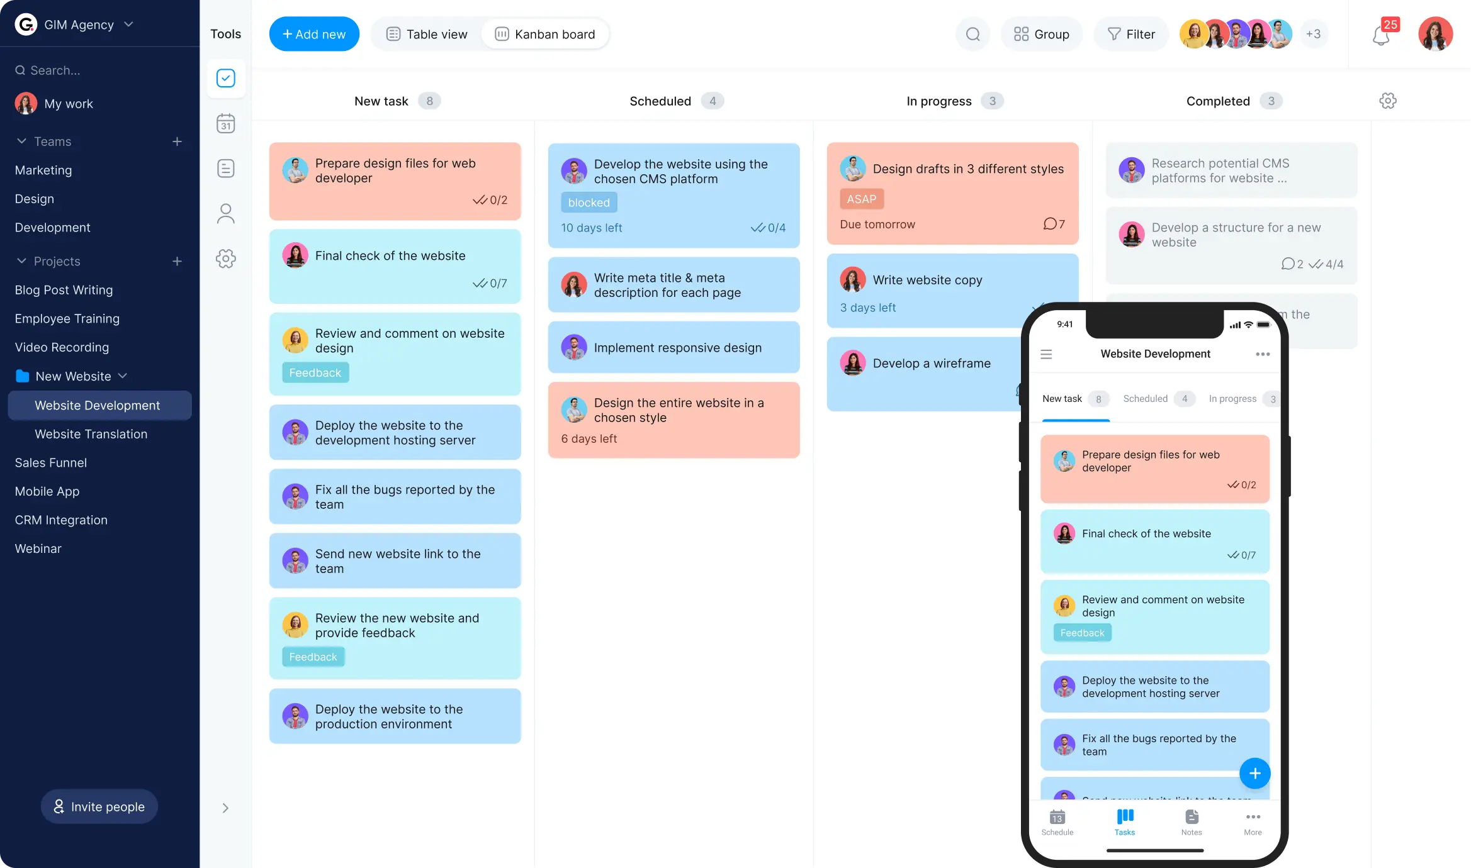This screenshot has width=1471, height=868.
Task: Click the search magnifier icon
Action: [972, 34]
